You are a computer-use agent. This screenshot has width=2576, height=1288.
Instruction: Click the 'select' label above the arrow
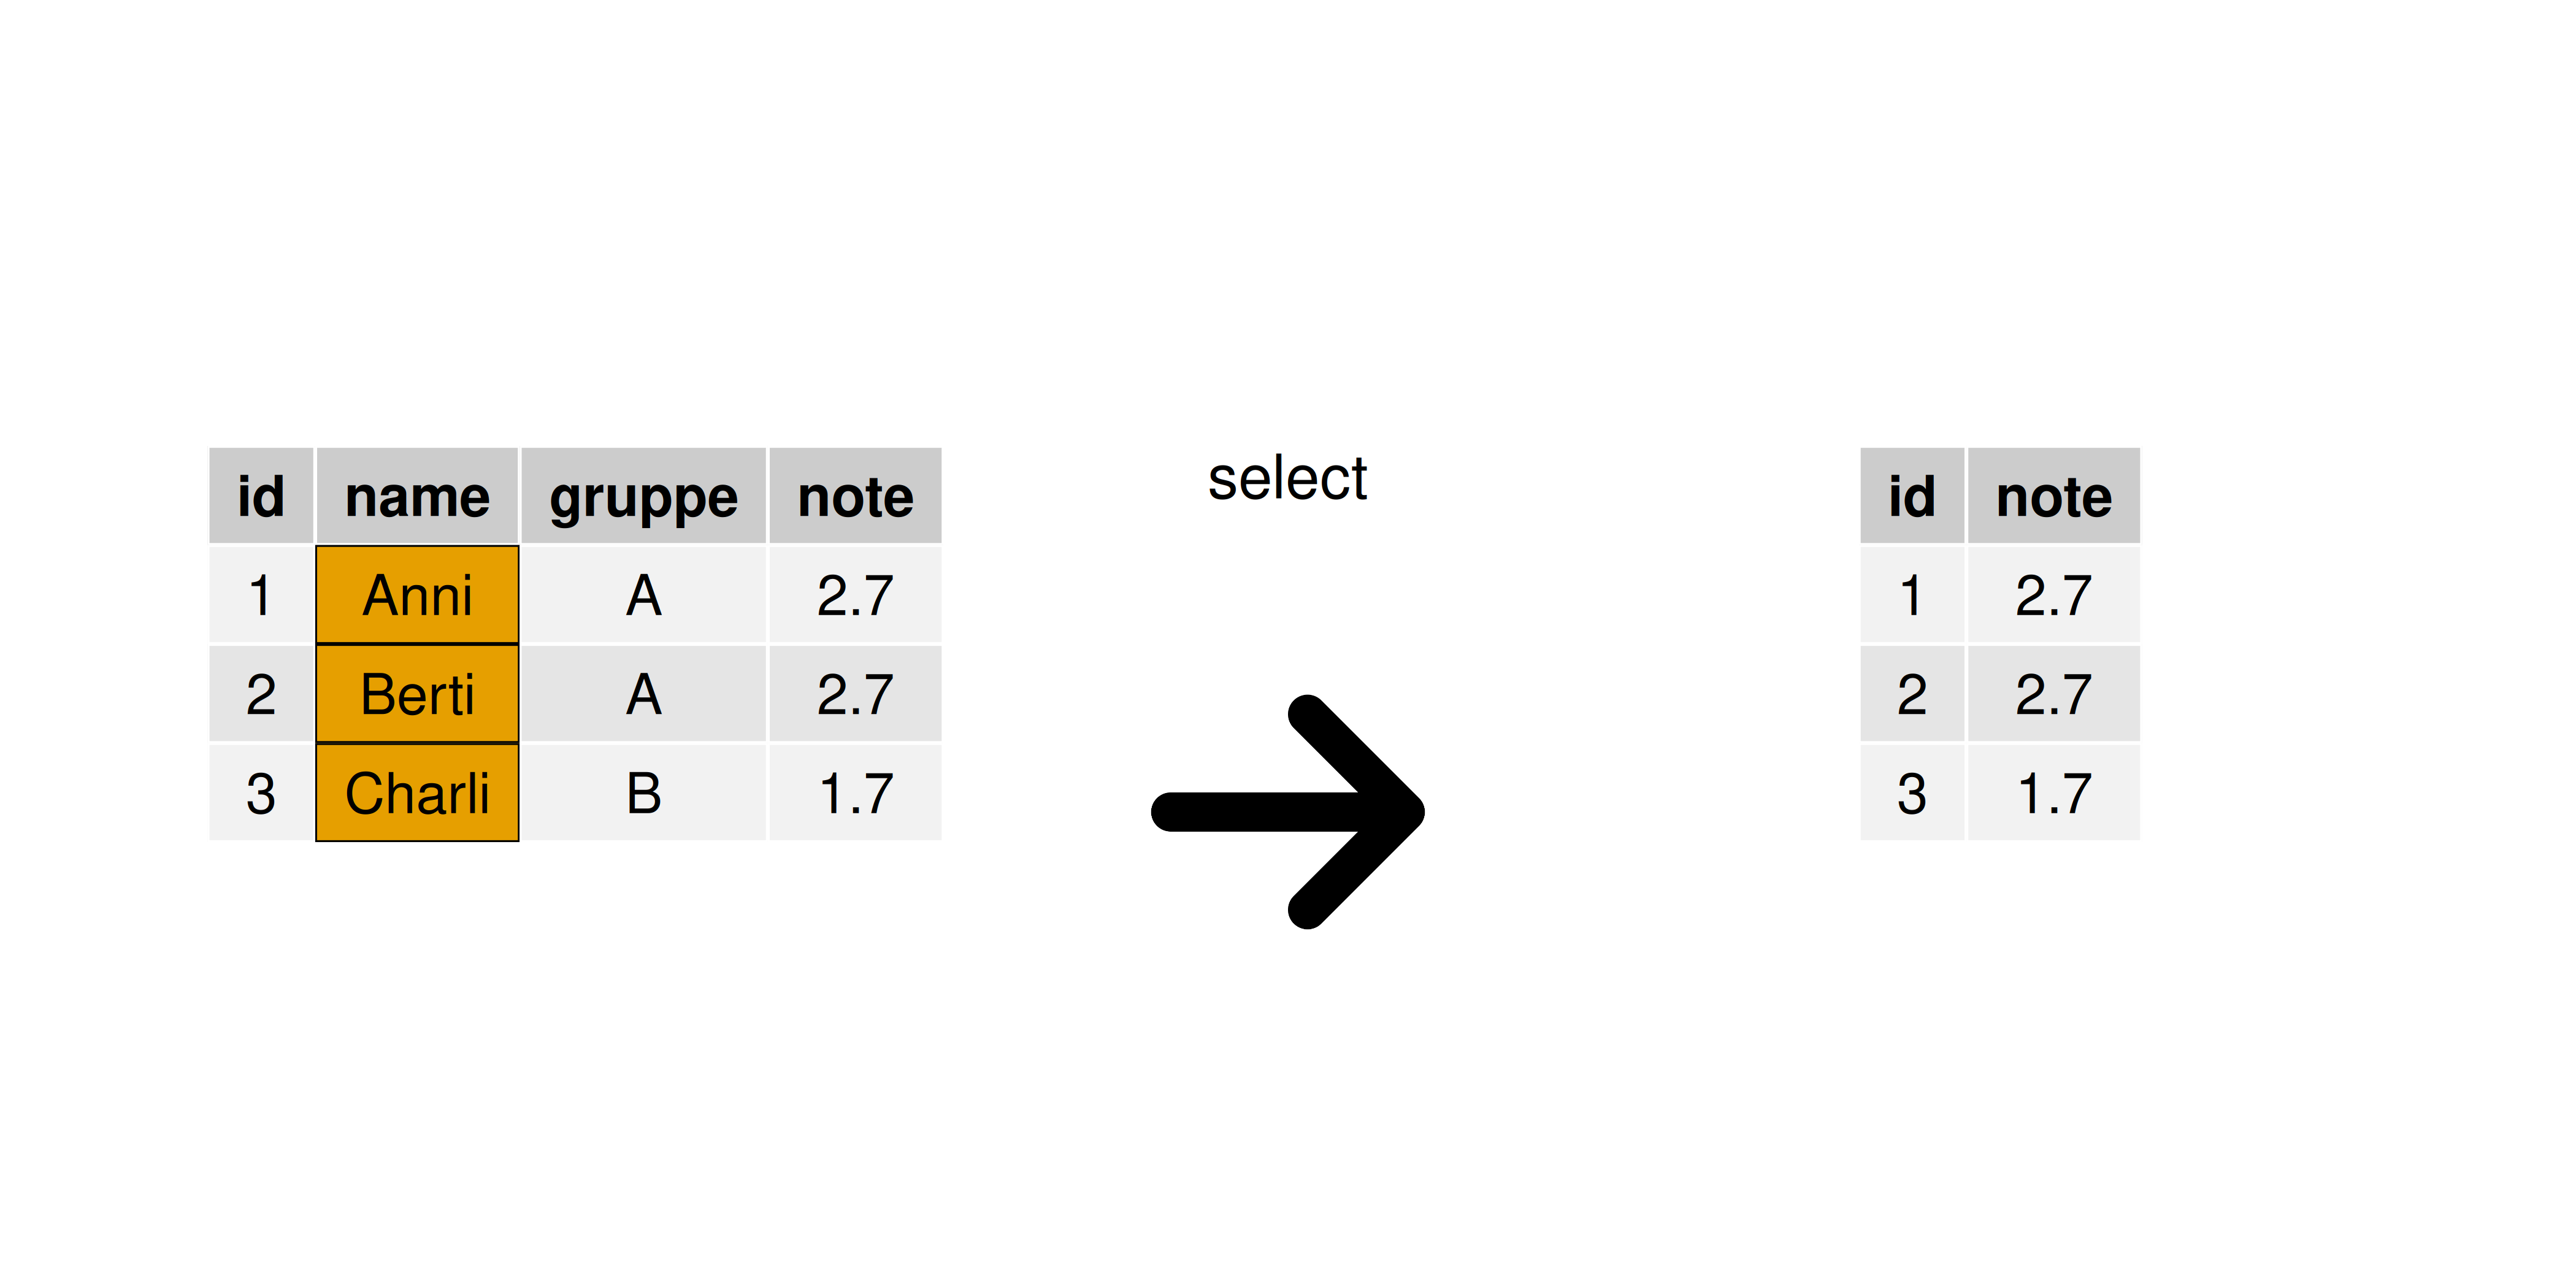point(1287,479)
